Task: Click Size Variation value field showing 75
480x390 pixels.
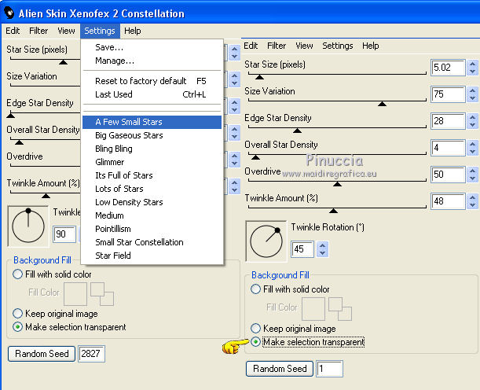Action: (x=448, y=94)
